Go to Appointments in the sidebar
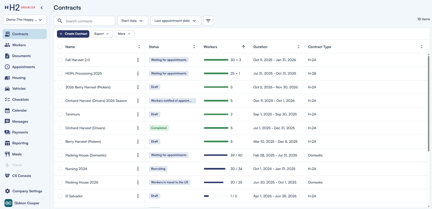The width and height of the screenshot is (432, 209). click(x=23, y=67)
